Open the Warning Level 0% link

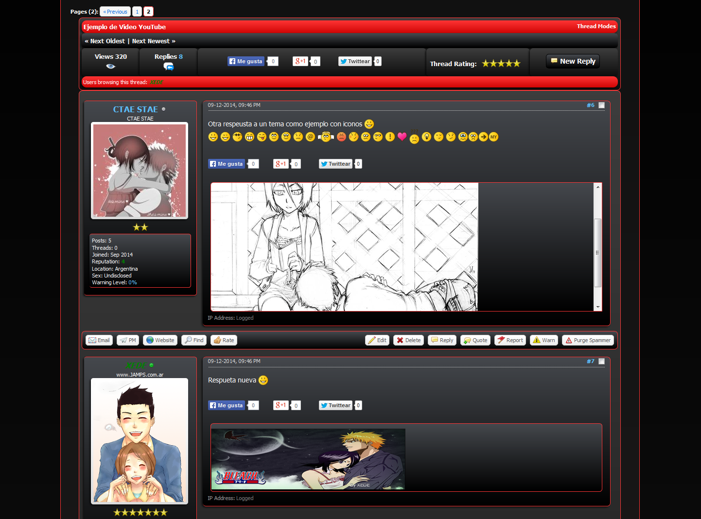[133, 282]
